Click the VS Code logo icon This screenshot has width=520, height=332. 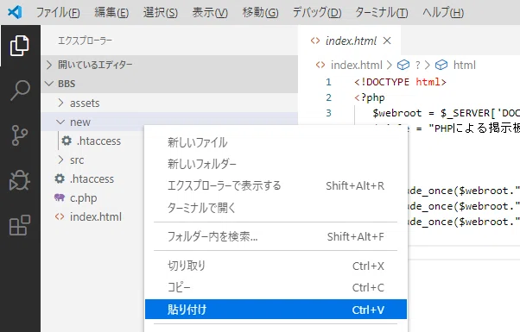tap(15, 12)
